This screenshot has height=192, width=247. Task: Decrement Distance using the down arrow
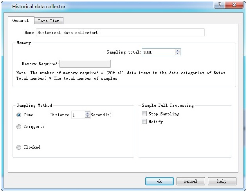(88, 117)
